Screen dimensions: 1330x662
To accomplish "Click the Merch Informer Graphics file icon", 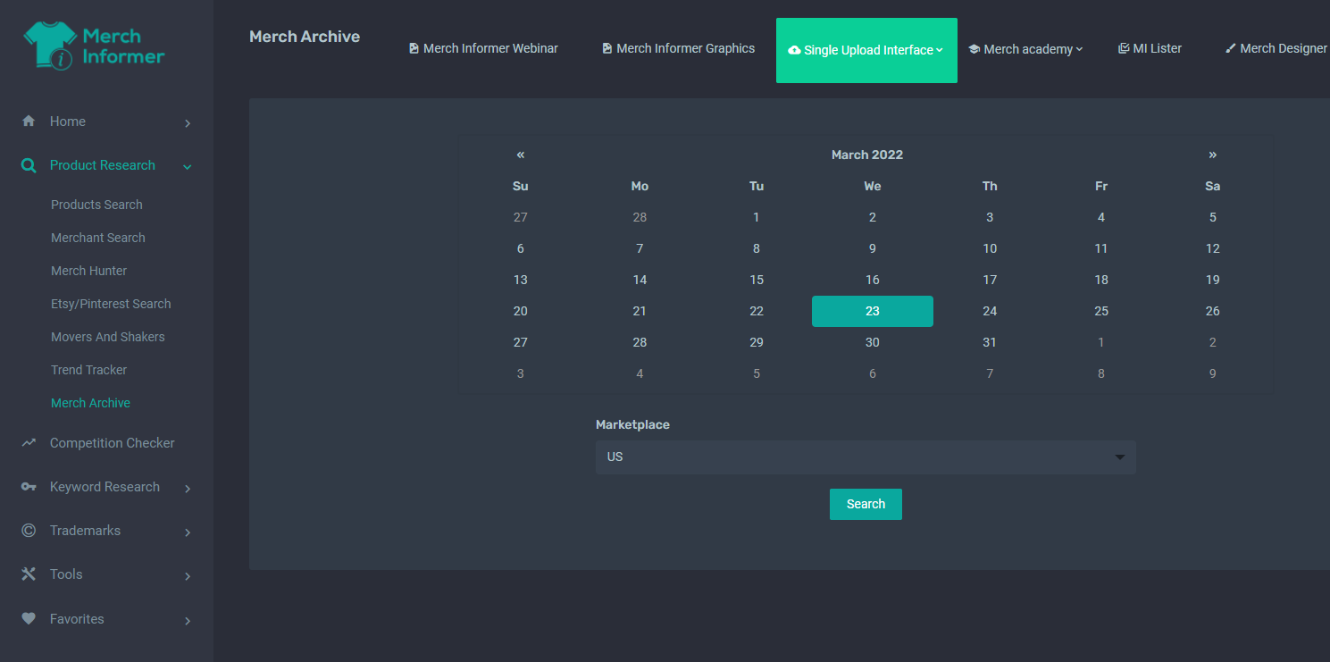I will [606, 48].
